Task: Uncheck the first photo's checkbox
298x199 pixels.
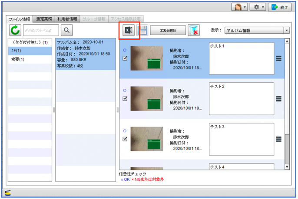Action: click(125, 58)
